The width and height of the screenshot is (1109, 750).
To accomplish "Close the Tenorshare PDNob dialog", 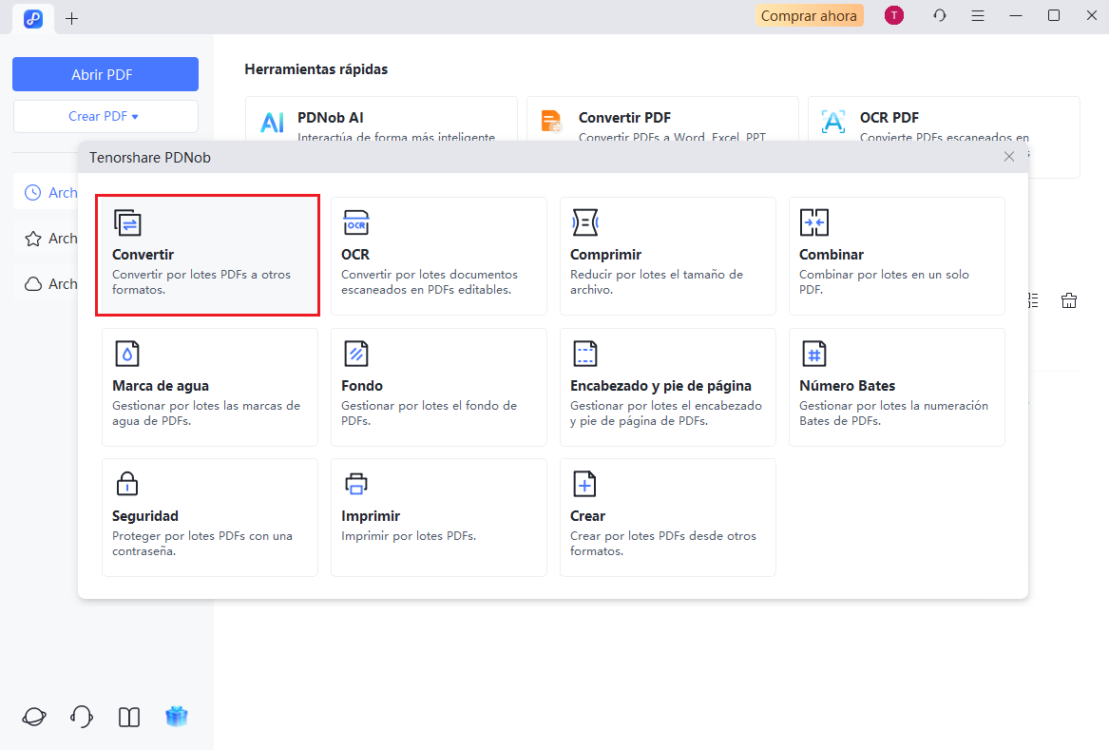I will (x=1009, y=157).
